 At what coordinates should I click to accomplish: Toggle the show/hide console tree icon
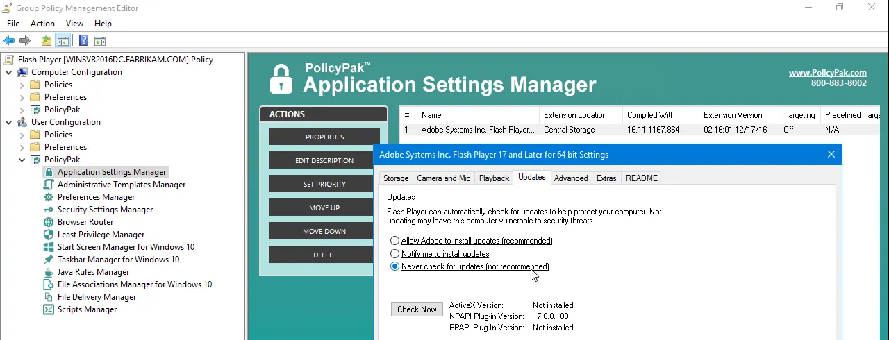click(63, 41)
